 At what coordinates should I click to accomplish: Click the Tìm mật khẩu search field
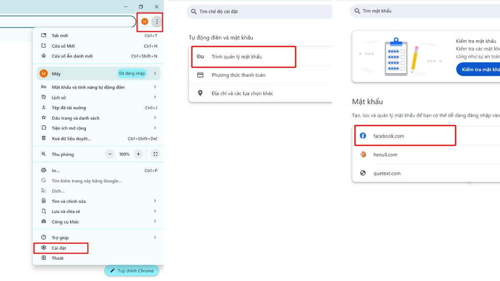(x=425, y=11)
